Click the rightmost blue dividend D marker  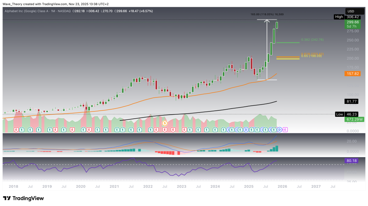(x=279, y=129)
